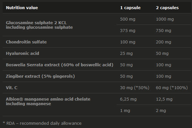Viewport: 192px width, 128px height.
Task: Select the 1 capsule column header
Action: coord(130,8)
